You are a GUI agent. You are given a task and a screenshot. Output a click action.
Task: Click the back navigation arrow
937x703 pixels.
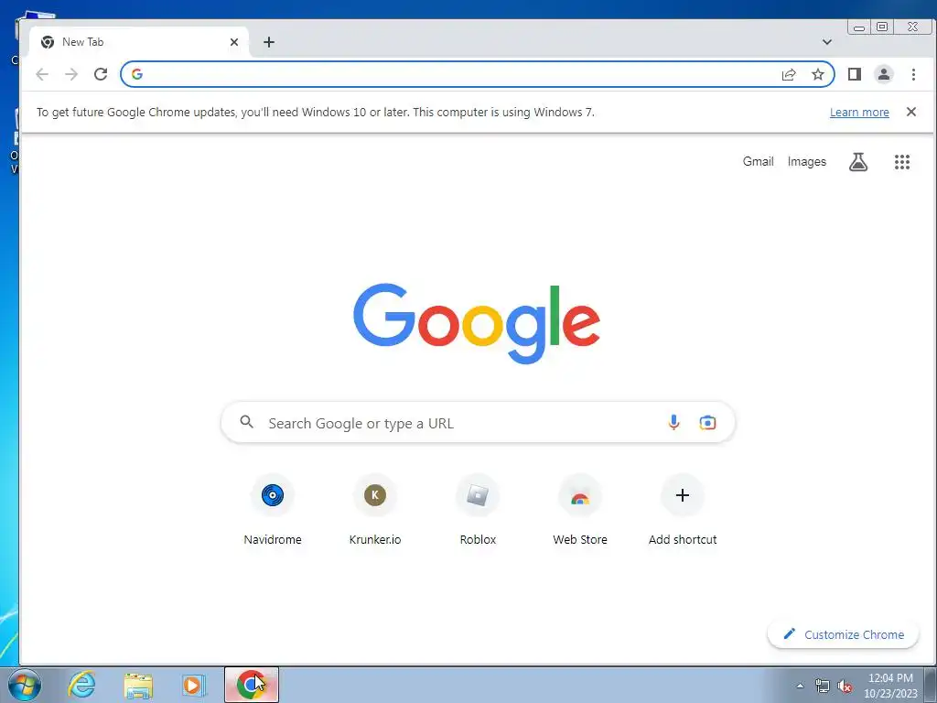(x=42, y=74)
